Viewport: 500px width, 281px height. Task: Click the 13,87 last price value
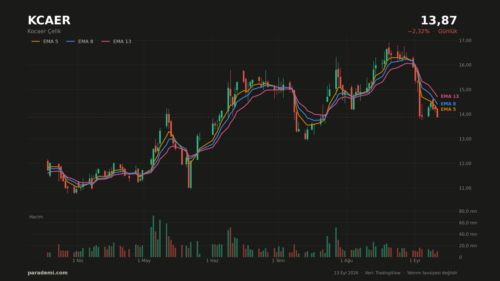tap(439, 21)
